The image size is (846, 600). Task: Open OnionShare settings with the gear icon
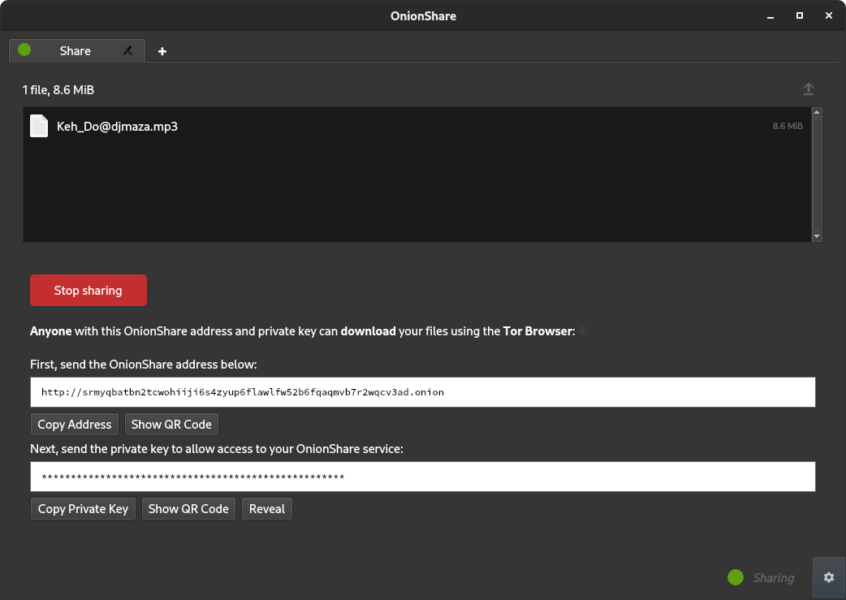[x=828, y=577]
